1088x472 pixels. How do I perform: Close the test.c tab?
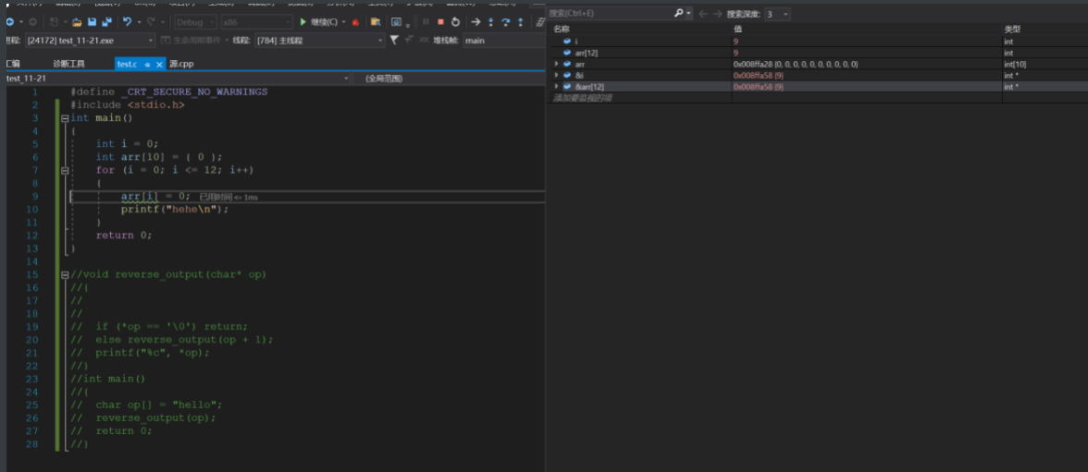(159, 65)
